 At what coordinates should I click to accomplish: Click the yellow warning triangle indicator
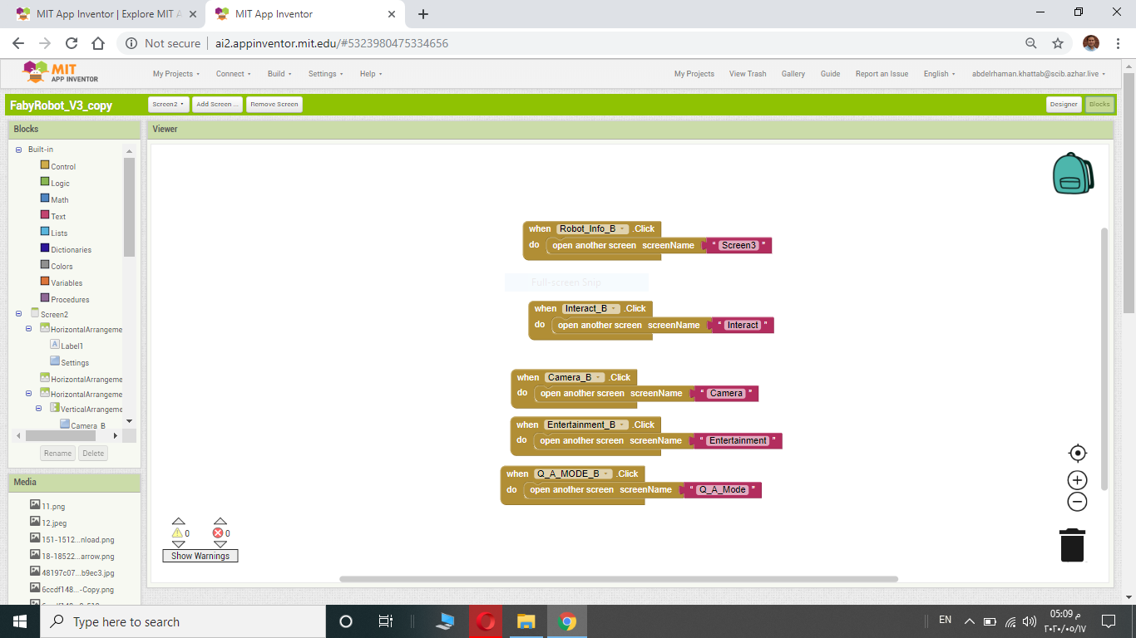click(177, 533)
